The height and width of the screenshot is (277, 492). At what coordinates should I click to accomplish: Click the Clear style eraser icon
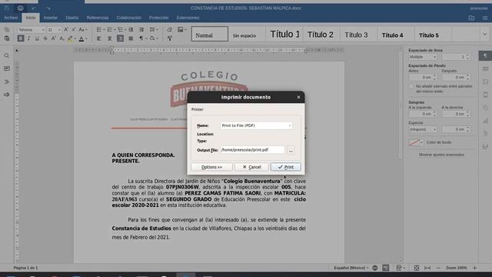click(x=169, y=29)
